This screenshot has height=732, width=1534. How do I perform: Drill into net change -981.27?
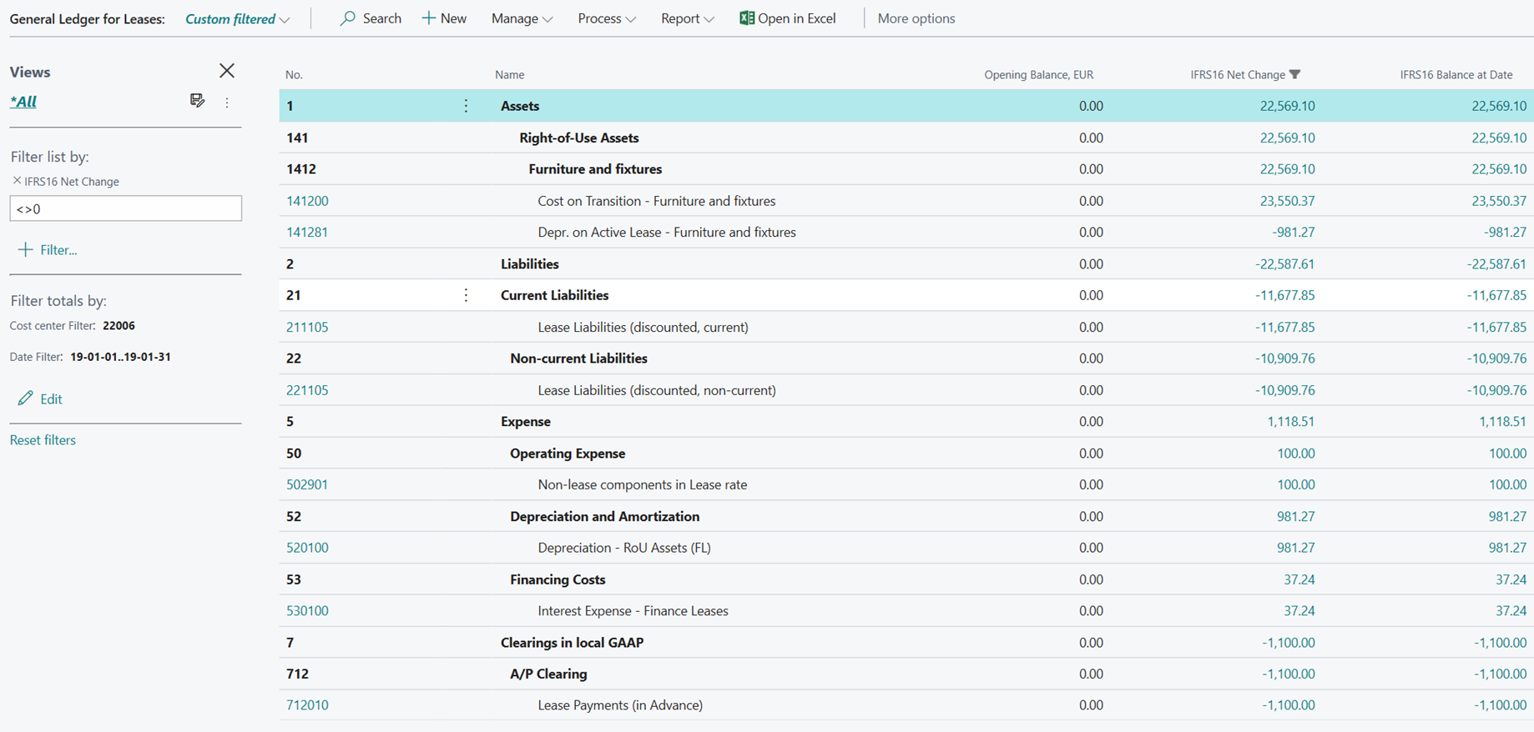(x=1294, y=233)
